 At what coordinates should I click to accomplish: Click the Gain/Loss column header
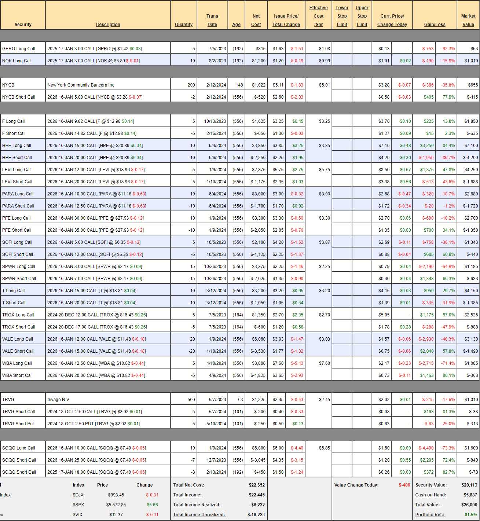coord(435,25)
